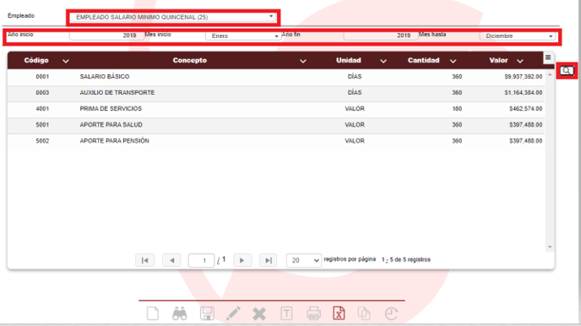Click the X delete icon in the bottom toolbar
The width and height of the screenshot is (581, 326).
pos(259,314)
